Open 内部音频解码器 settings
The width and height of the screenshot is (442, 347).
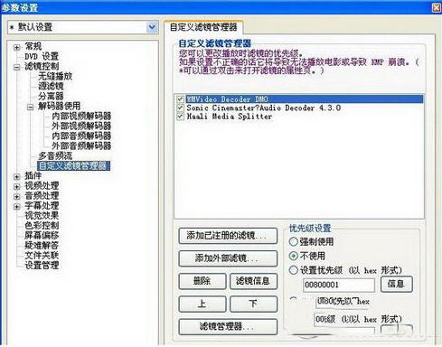tap(81, 136)
